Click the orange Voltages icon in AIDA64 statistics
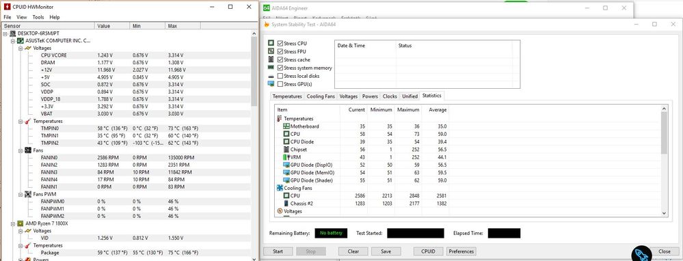 tap(280, 211)
